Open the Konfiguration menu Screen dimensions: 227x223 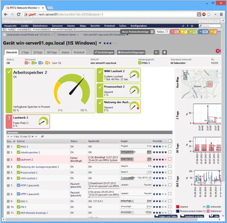138,26
